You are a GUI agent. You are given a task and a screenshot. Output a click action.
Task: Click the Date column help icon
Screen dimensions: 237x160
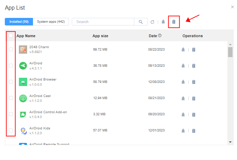click(x=160, y=35)
